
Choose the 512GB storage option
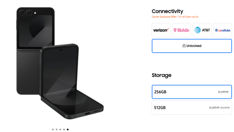192,108
